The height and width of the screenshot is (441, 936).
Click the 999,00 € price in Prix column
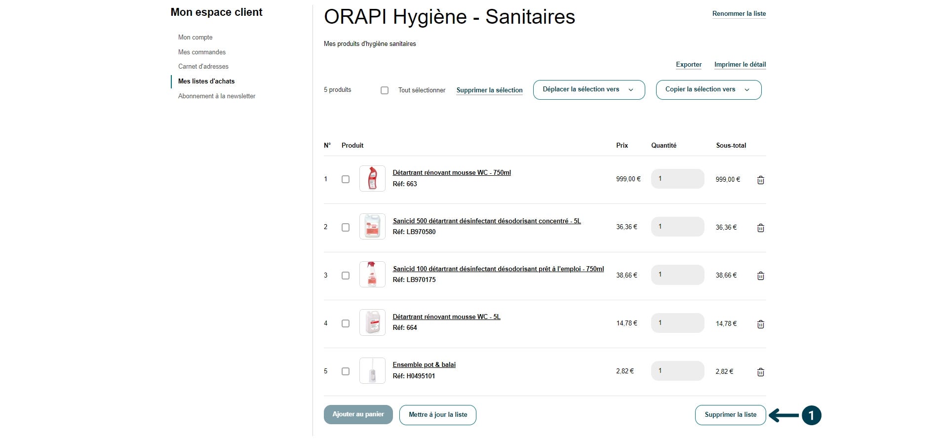point(628,179)
